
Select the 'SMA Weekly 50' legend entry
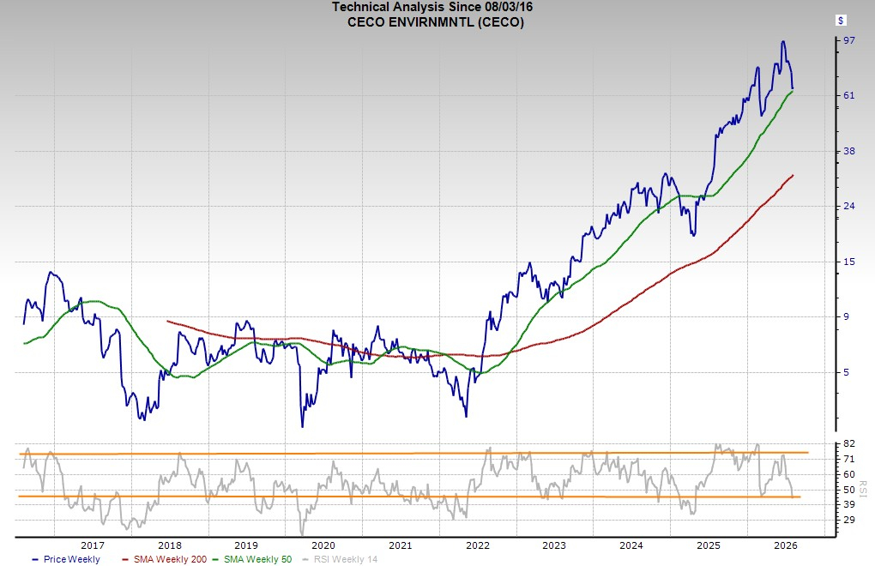click(252, 559)
